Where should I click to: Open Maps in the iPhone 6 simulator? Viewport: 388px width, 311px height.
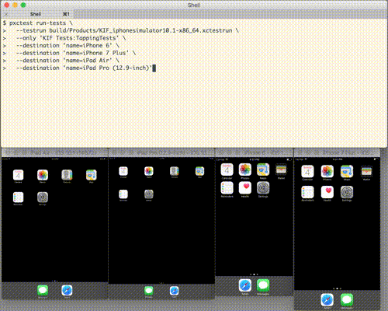[263, 169]
